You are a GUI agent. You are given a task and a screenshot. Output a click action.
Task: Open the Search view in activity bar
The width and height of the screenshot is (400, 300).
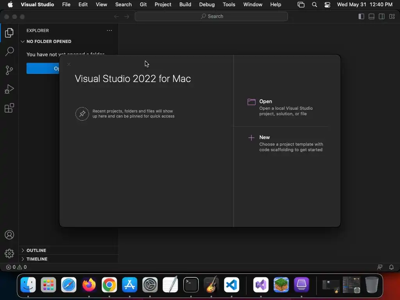click(x=9, y=51)
